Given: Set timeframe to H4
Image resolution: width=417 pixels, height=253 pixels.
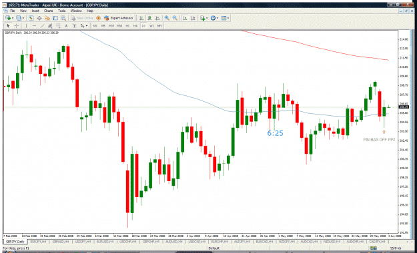Looking at the screenshot, I should click(135, 26).
